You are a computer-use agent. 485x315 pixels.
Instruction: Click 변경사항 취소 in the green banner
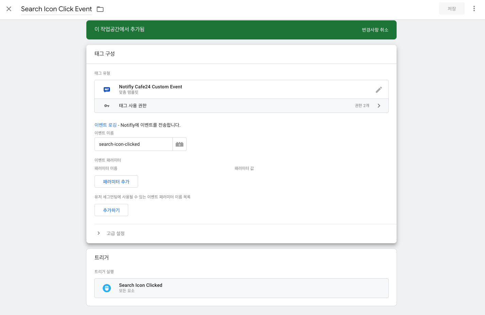375,30
